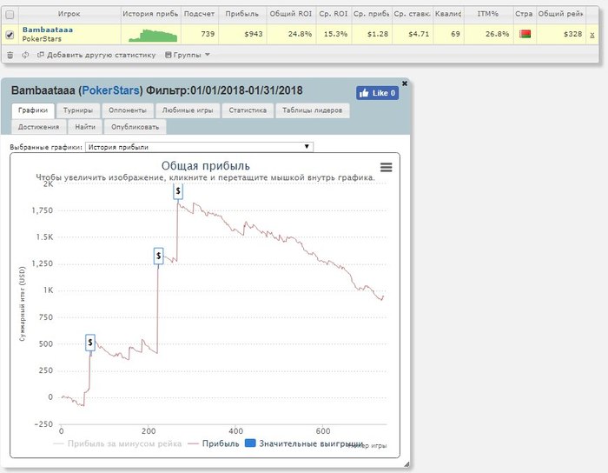Open the История прибыли chart selector
This screenshot has height=473, width=608.
click(x=199, y=147)
